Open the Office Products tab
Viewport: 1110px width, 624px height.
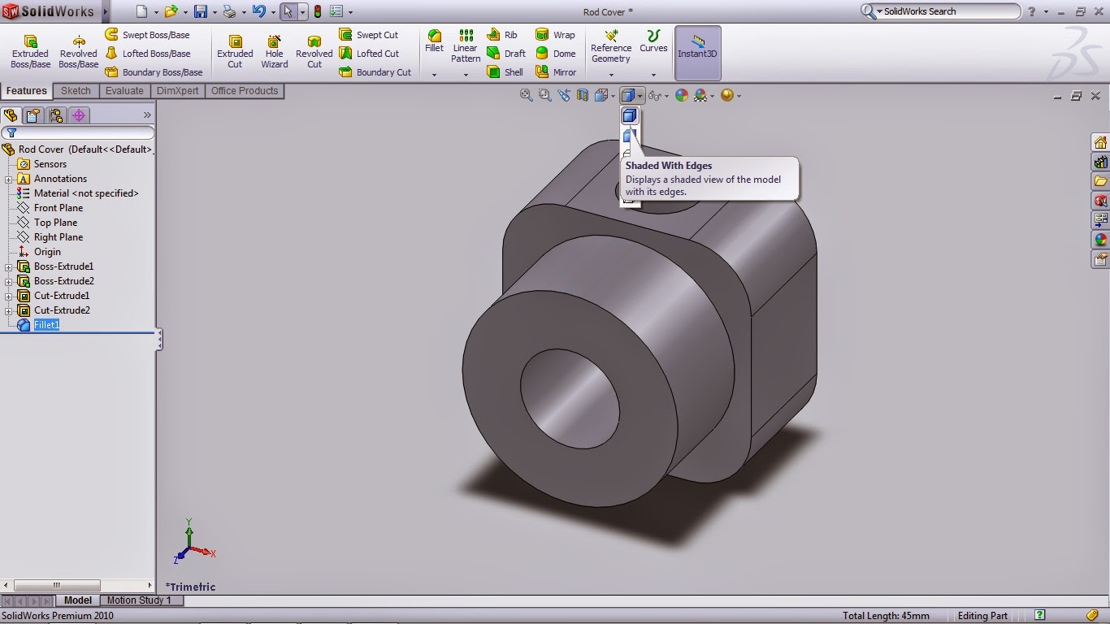pos(245,91)
